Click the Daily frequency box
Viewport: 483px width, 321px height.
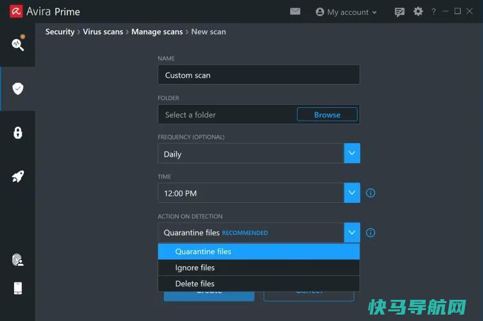click(x=251, y=153)
